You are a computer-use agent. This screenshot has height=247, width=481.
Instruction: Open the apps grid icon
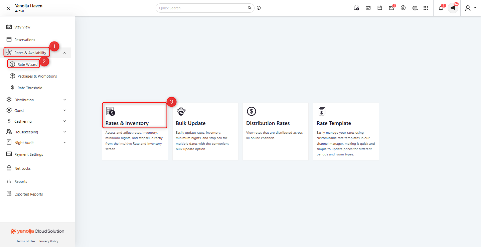[426, 8]
